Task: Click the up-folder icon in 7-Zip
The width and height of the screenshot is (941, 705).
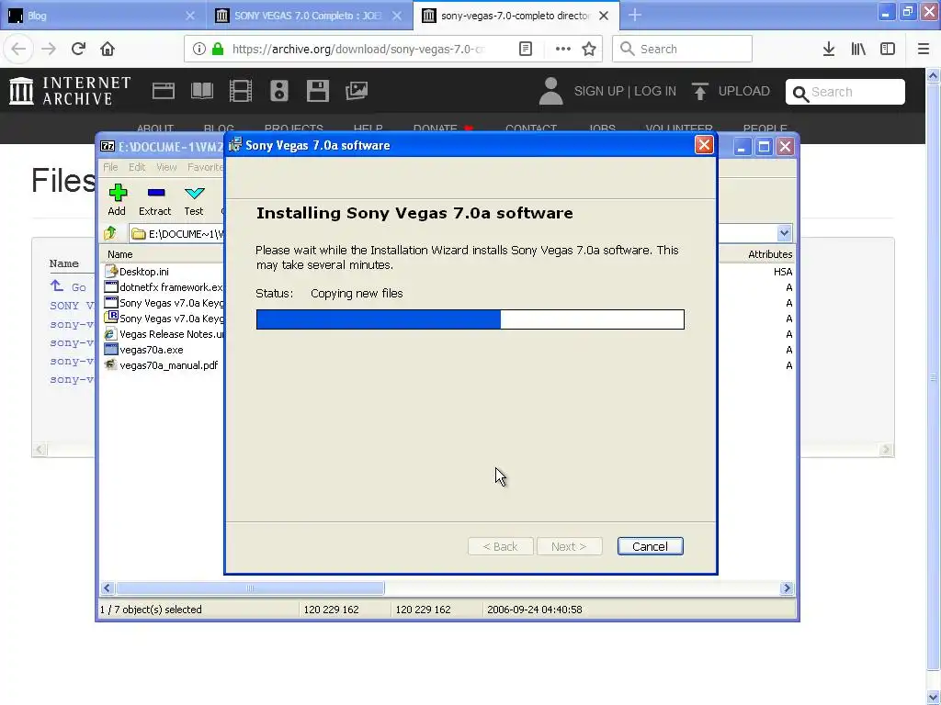Action: [110, 233]
